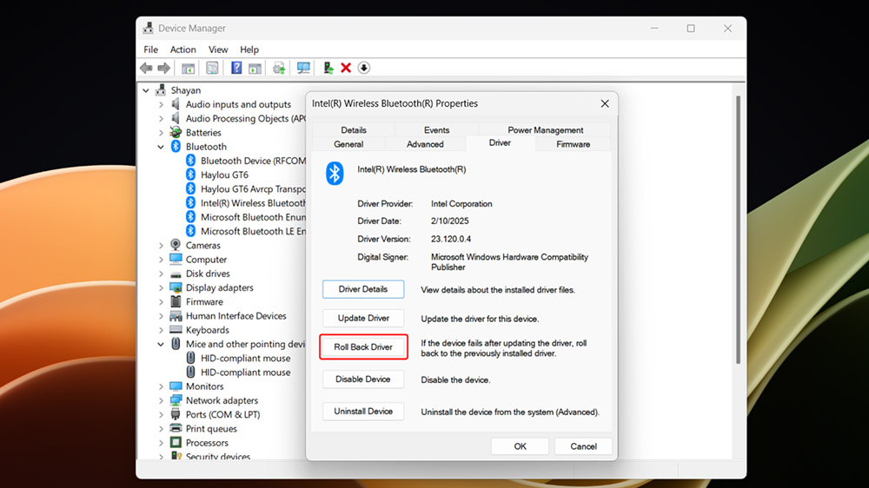Viewport: 869px width, 488px height.
Task: Switch to the Advanced tab
Action: coord(425,144)
